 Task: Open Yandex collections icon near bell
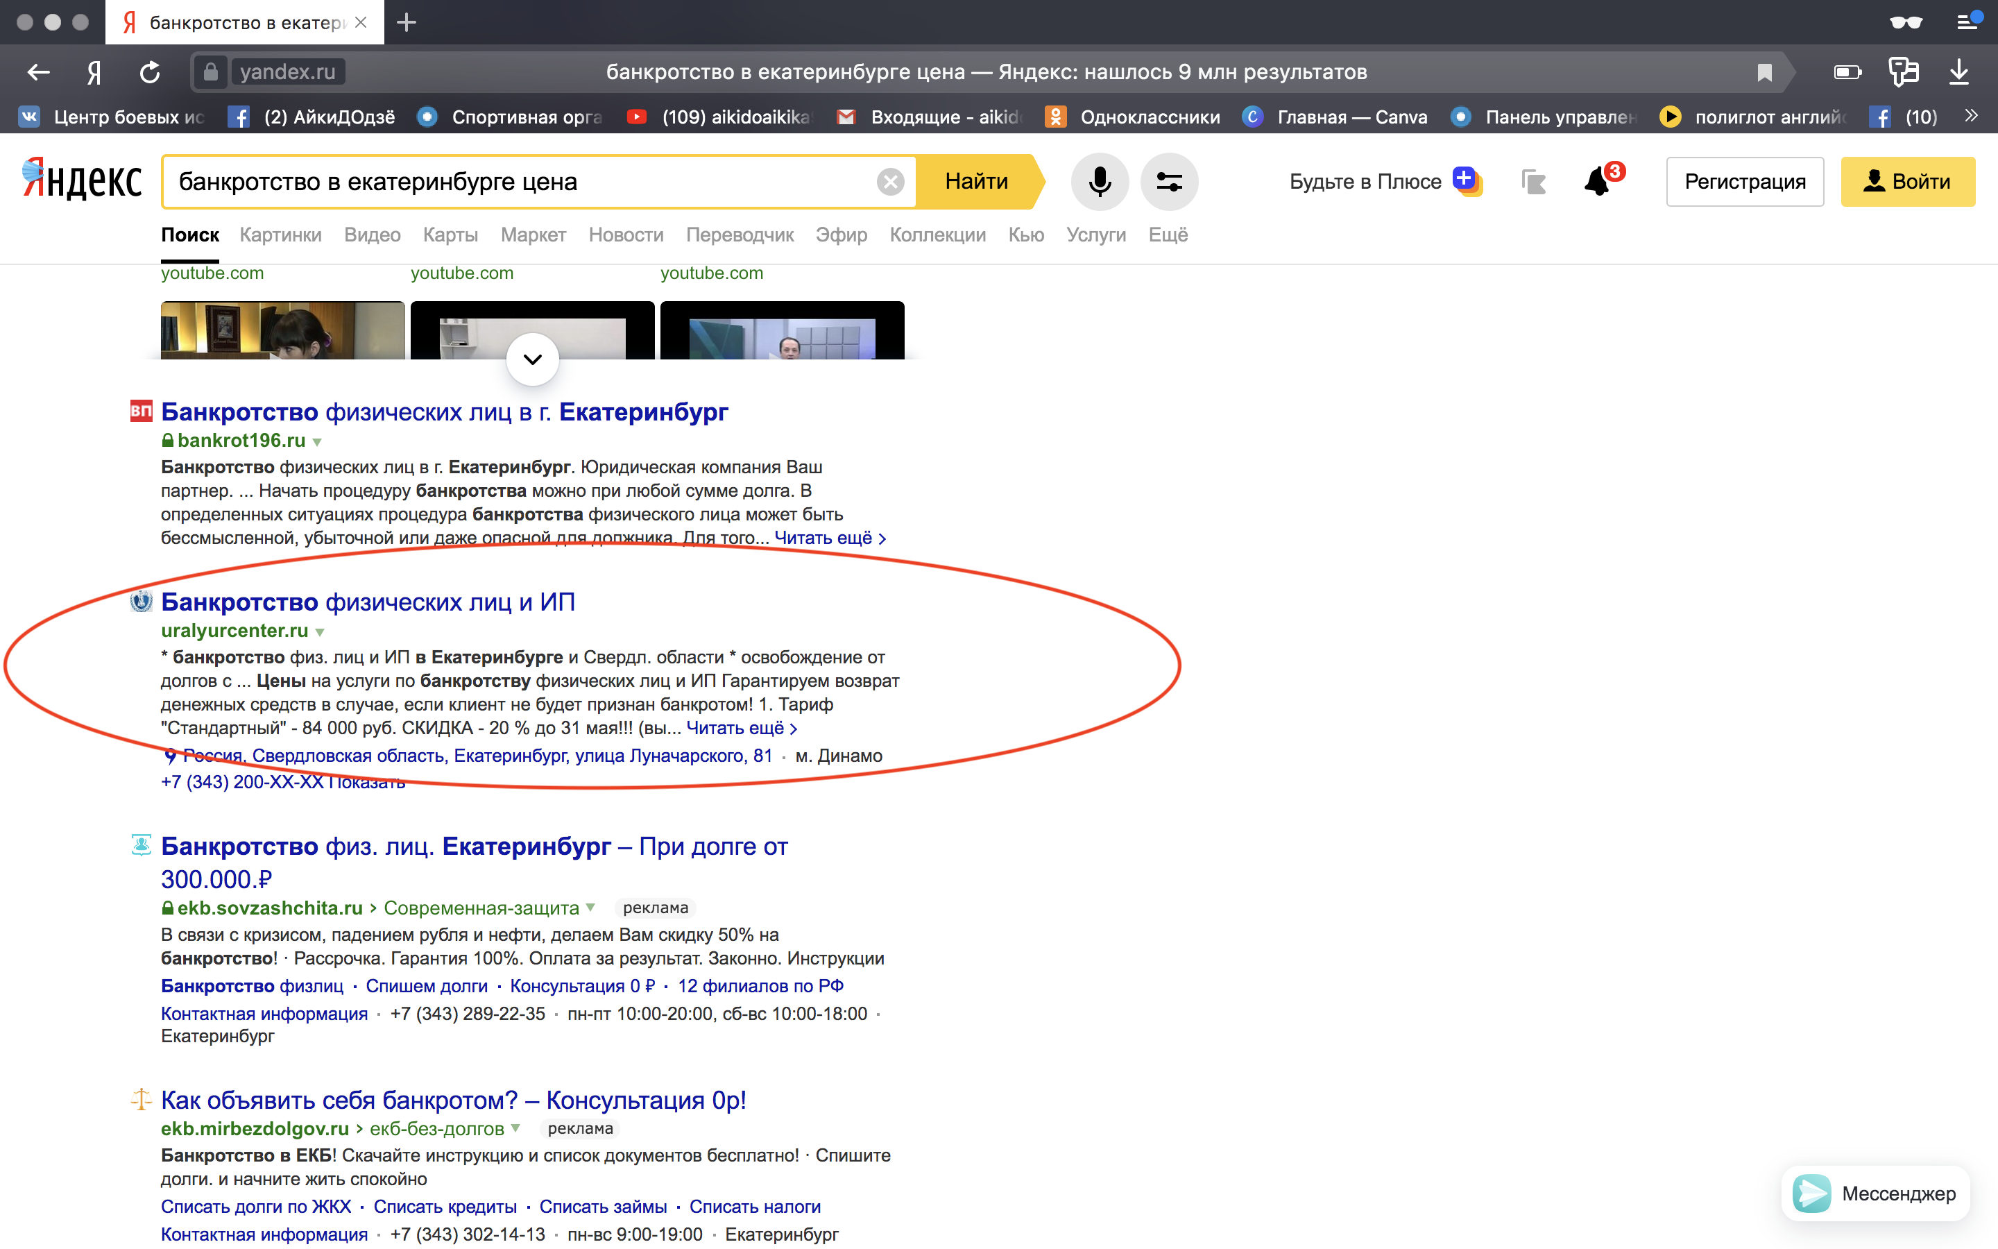[1533, 181]
